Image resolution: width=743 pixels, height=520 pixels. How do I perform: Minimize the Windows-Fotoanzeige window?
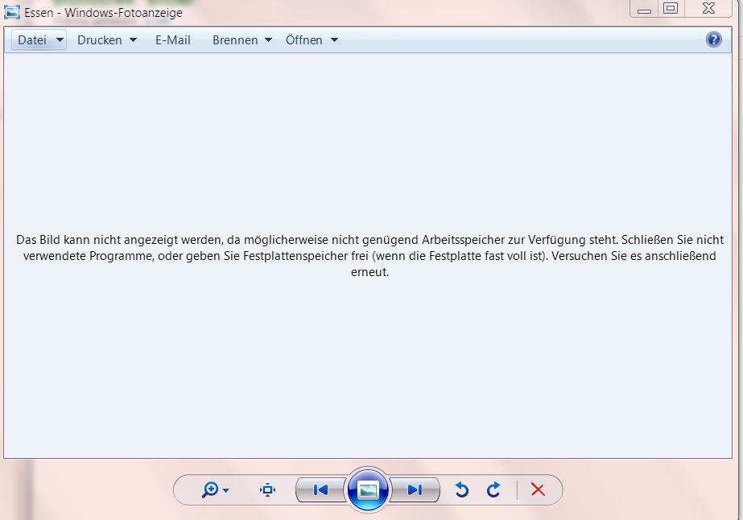pos(644,9)
